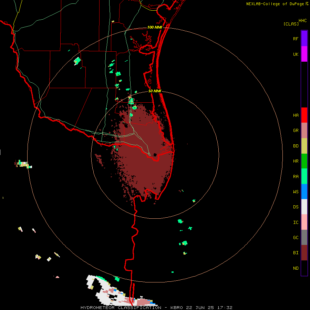Click the 'GC' legend label
This screenshot has height=310, width=310.
coord(296,237)
